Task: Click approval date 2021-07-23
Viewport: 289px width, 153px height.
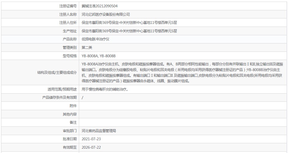Action: [x=91, y=139]
